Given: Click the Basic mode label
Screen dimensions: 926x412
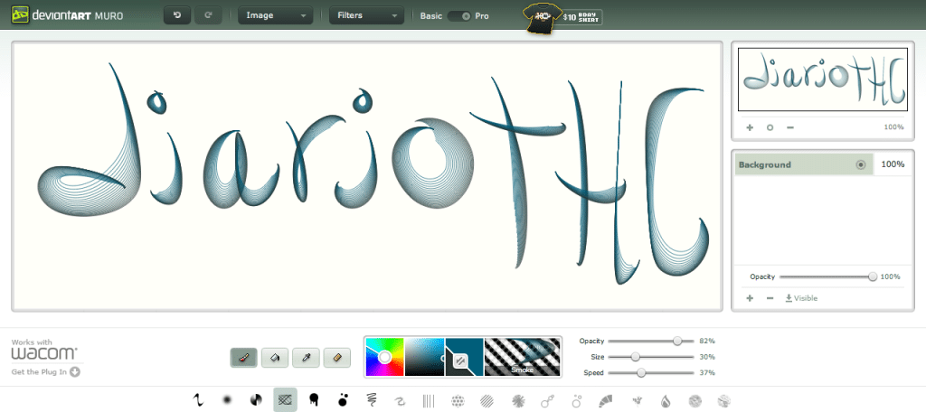Looking at the screenshot, I should coord(431,16).
